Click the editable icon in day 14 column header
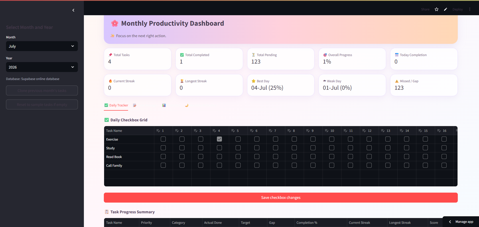 point(402,131)
